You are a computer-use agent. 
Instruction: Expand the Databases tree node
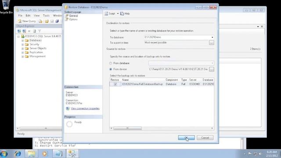click(22, 40)
